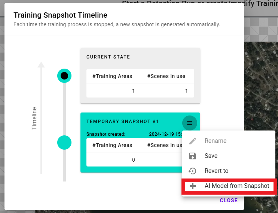
Task: Click the Temporary Snapshot #1 card title
Action: 123,121
